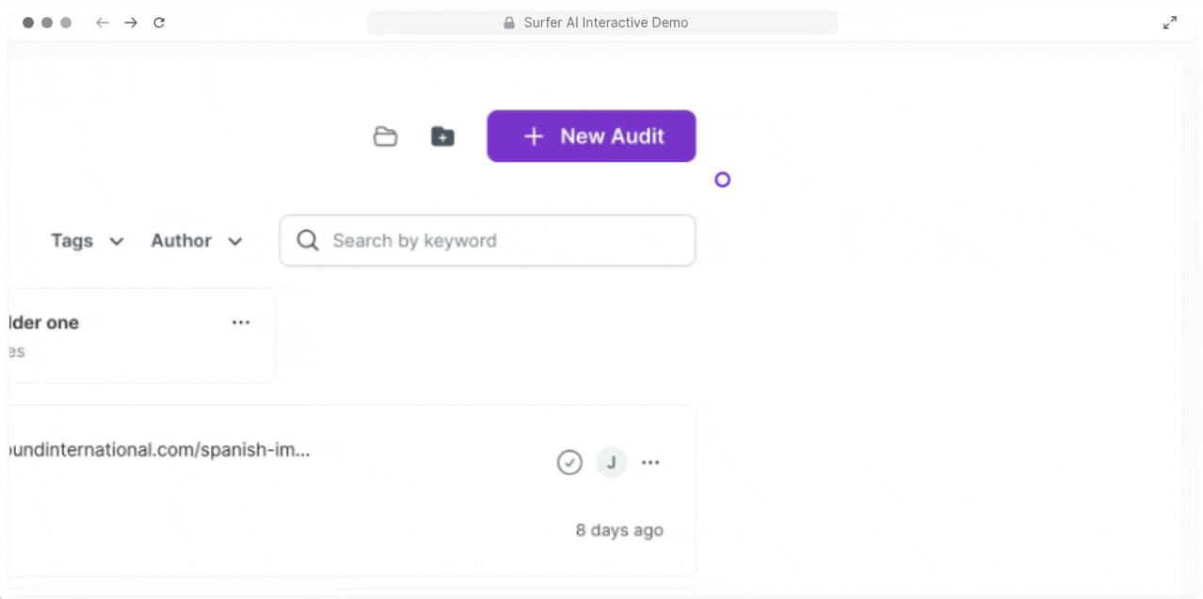The image size is (1203, 599).
Task: Click the browser back arrow
Action: [x=103, y=23]
